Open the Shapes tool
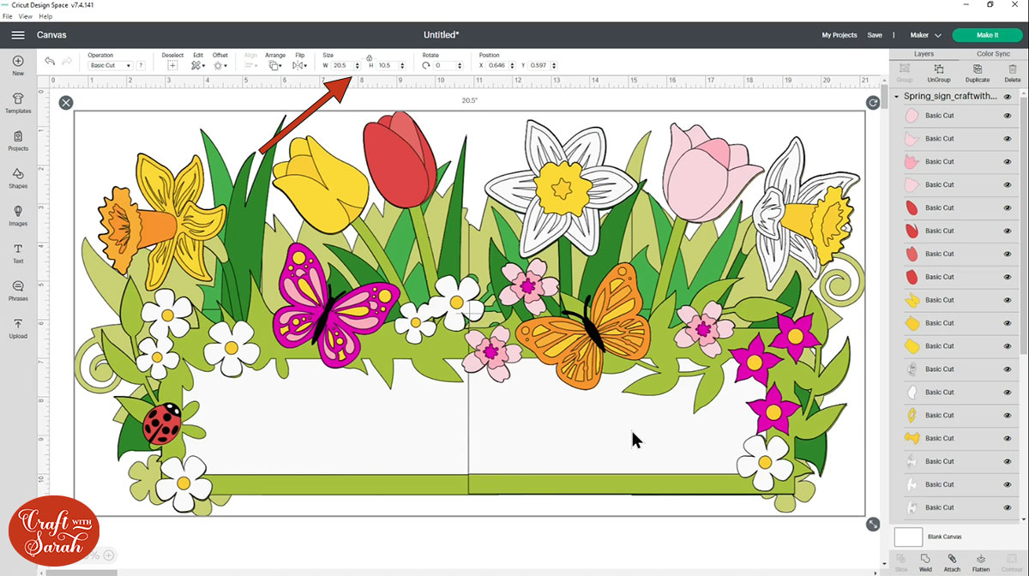Image resolution: width=1029 pixels, height=576 pixels. 18,177
